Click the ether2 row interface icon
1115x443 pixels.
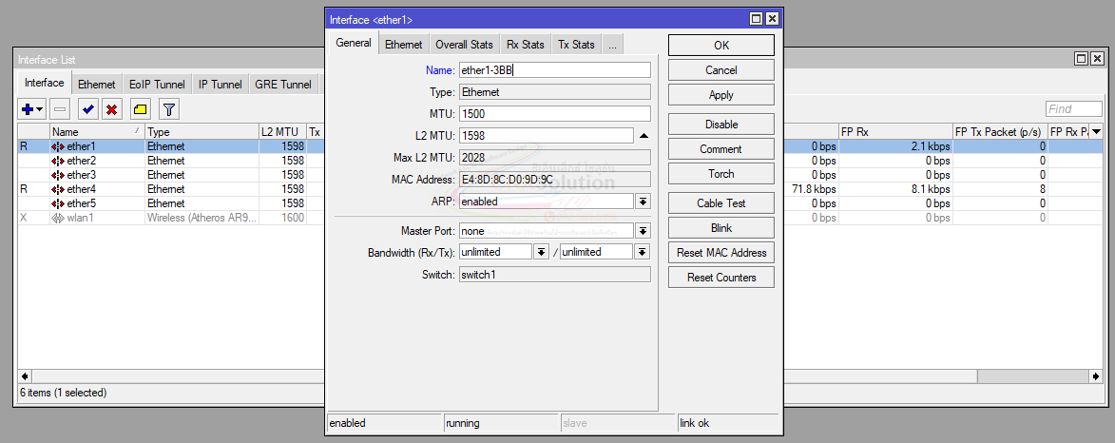(x=58, y=161)
